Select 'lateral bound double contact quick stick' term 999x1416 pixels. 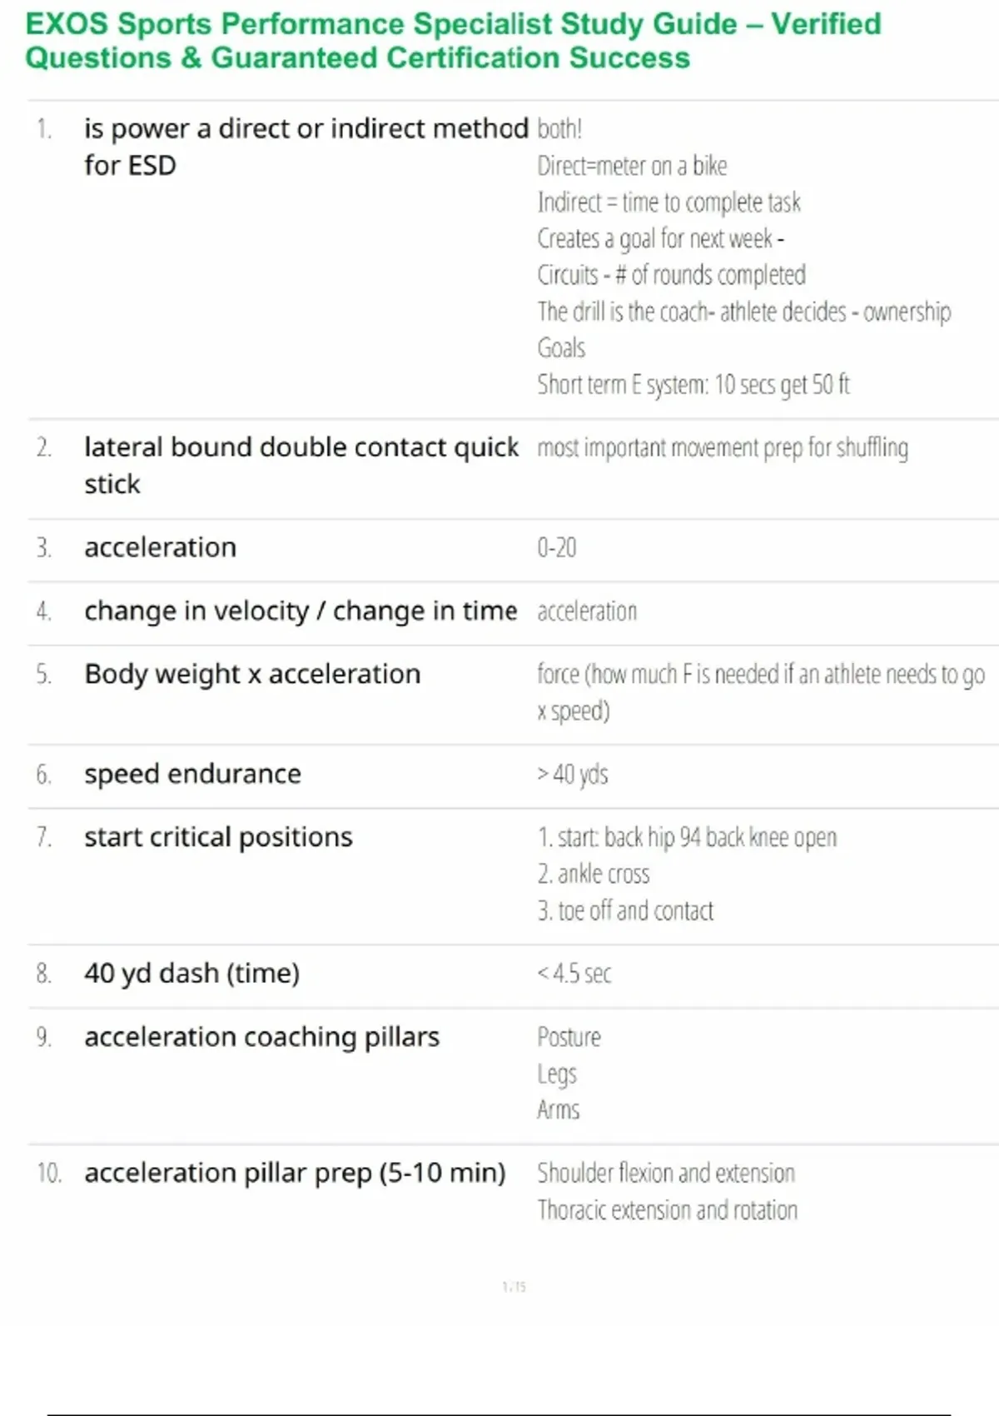coord(301,466)
